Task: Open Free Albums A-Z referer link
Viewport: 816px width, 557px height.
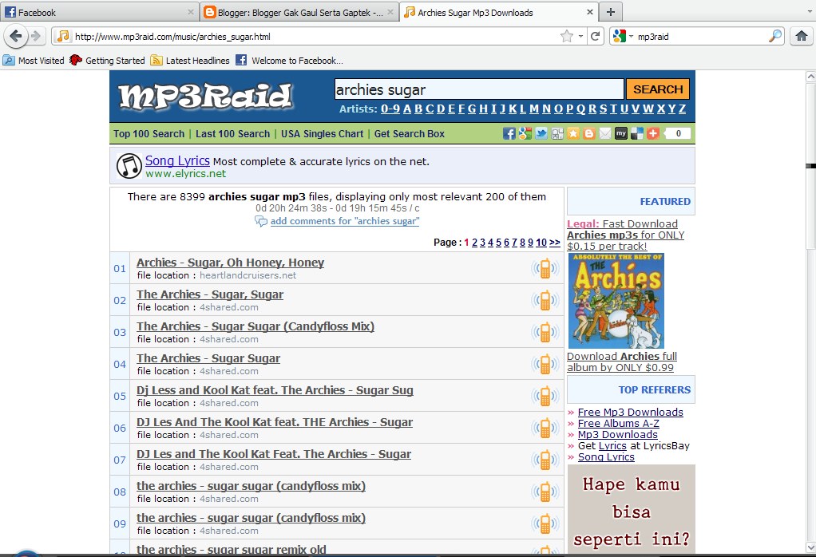Action: tap(618, 424)
